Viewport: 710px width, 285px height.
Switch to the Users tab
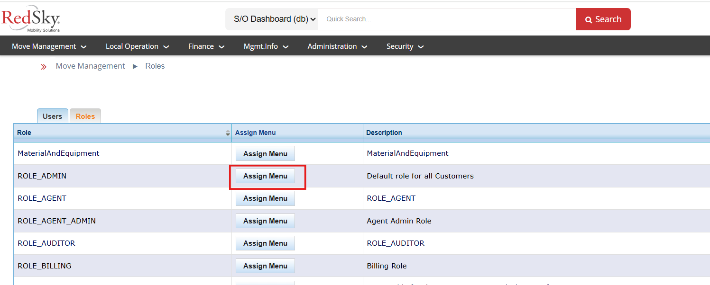pos(53,116)
